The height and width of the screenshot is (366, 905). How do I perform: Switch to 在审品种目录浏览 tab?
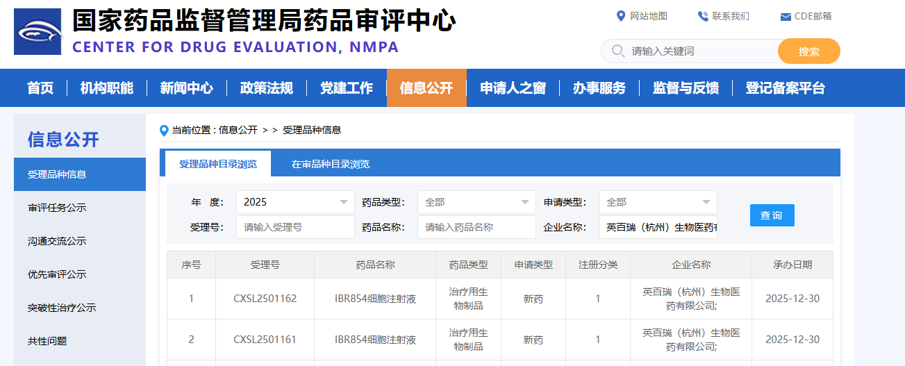pyautogui.click(x=331, y=165)
